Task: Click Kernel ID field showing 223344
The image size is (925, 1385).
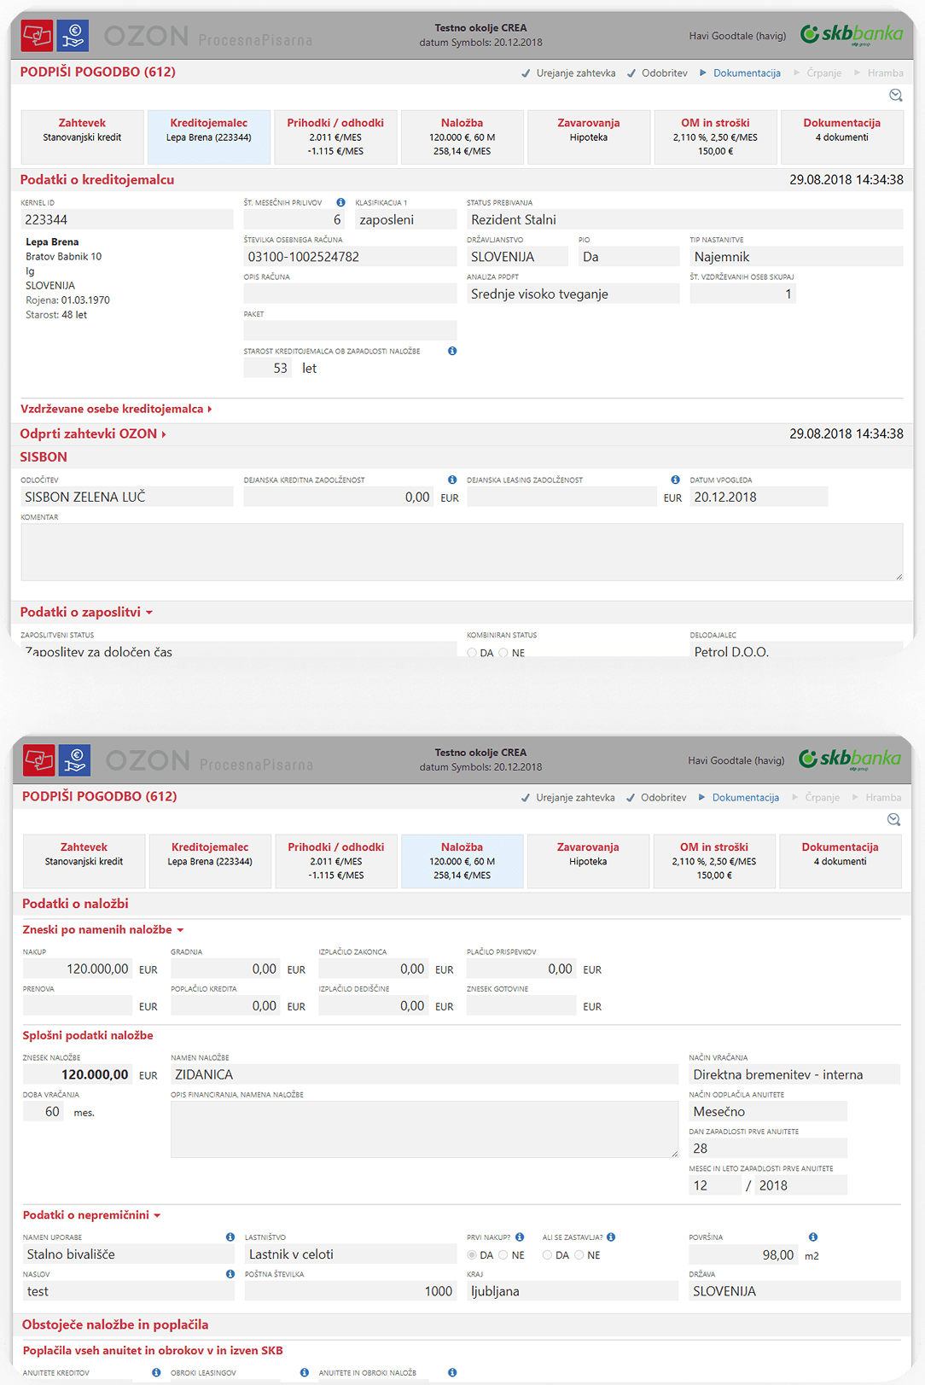Action: click(127, 219)
